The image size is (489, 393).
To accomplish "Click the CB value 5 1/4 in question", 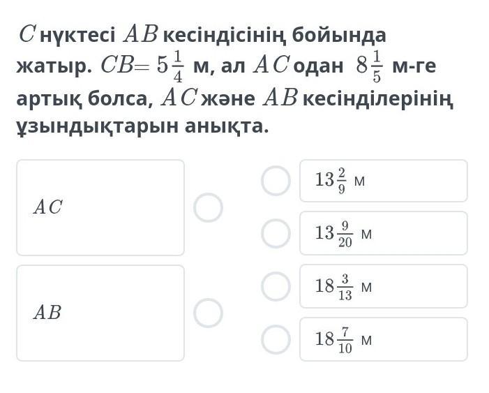I will [170, 66].
